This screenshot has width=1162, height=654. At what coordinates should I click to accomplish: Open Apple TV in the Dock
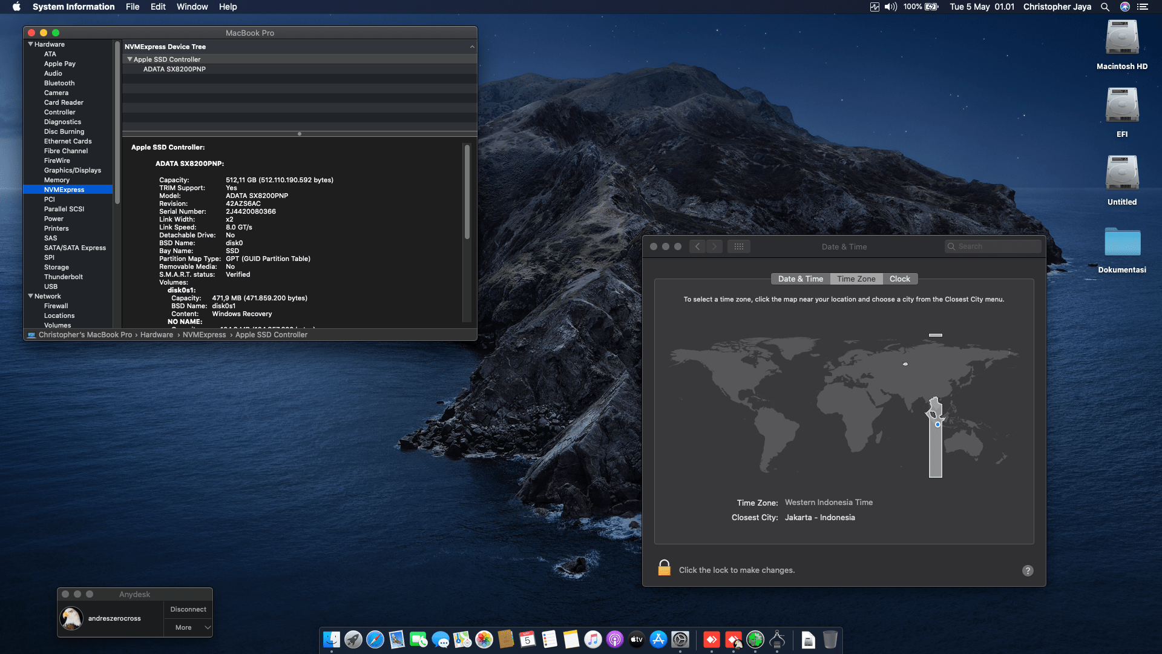coord(637,639)
